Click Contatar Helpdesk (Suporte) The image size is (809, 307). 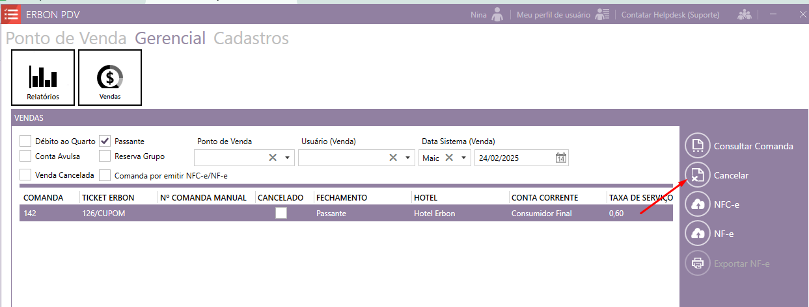pos(670,14)
